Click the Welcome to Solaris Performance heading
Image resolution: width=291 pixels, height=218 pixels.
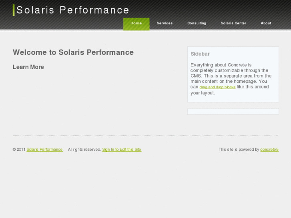(x=73, y=52)
